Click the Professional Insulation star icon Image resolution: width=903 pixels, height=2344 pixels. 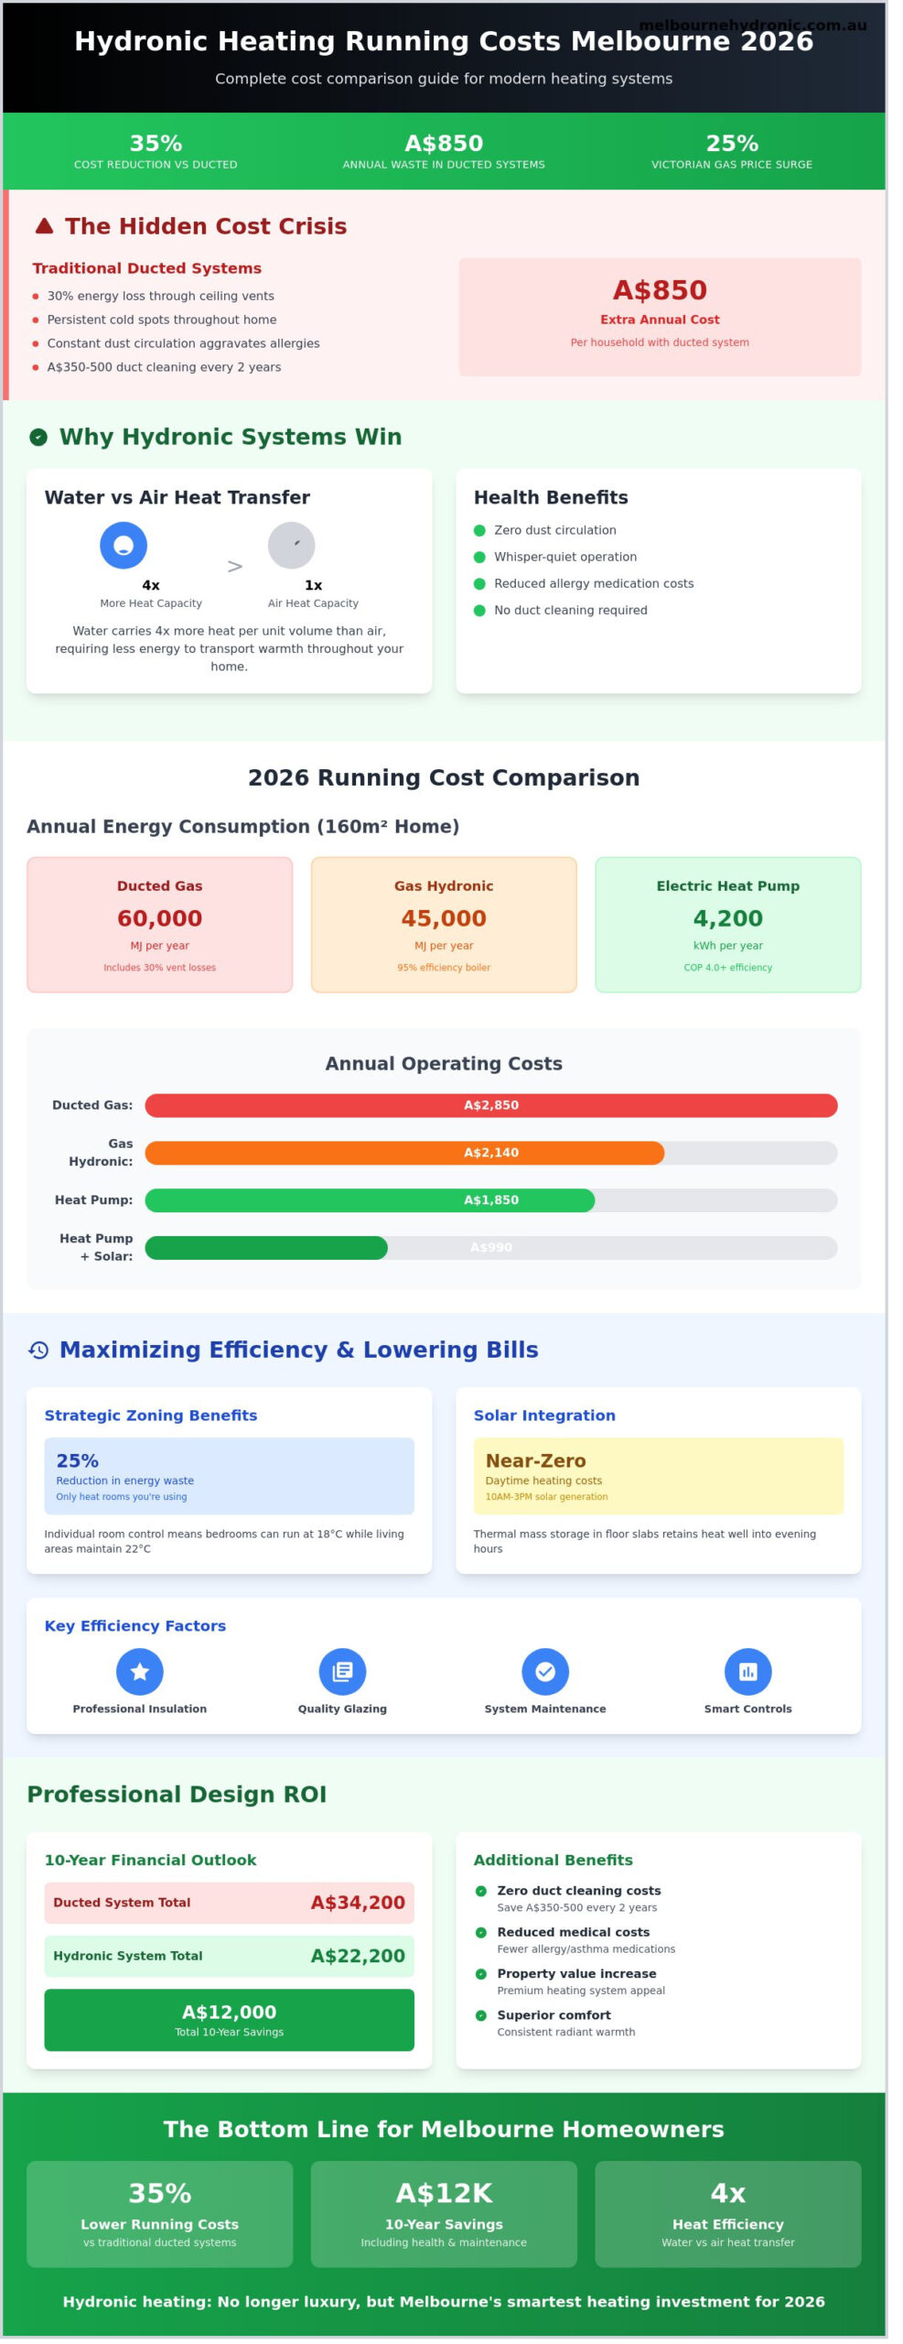[139, 1672]
